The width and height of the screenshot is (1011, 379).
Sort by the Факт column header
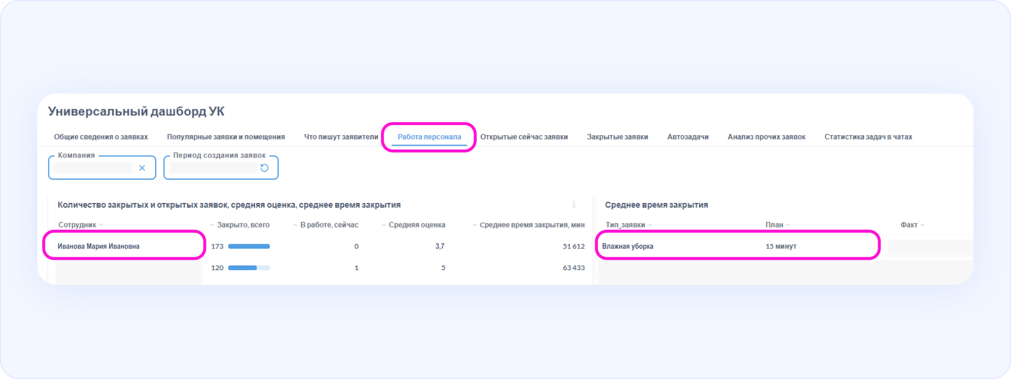click(x=909, y=225)
